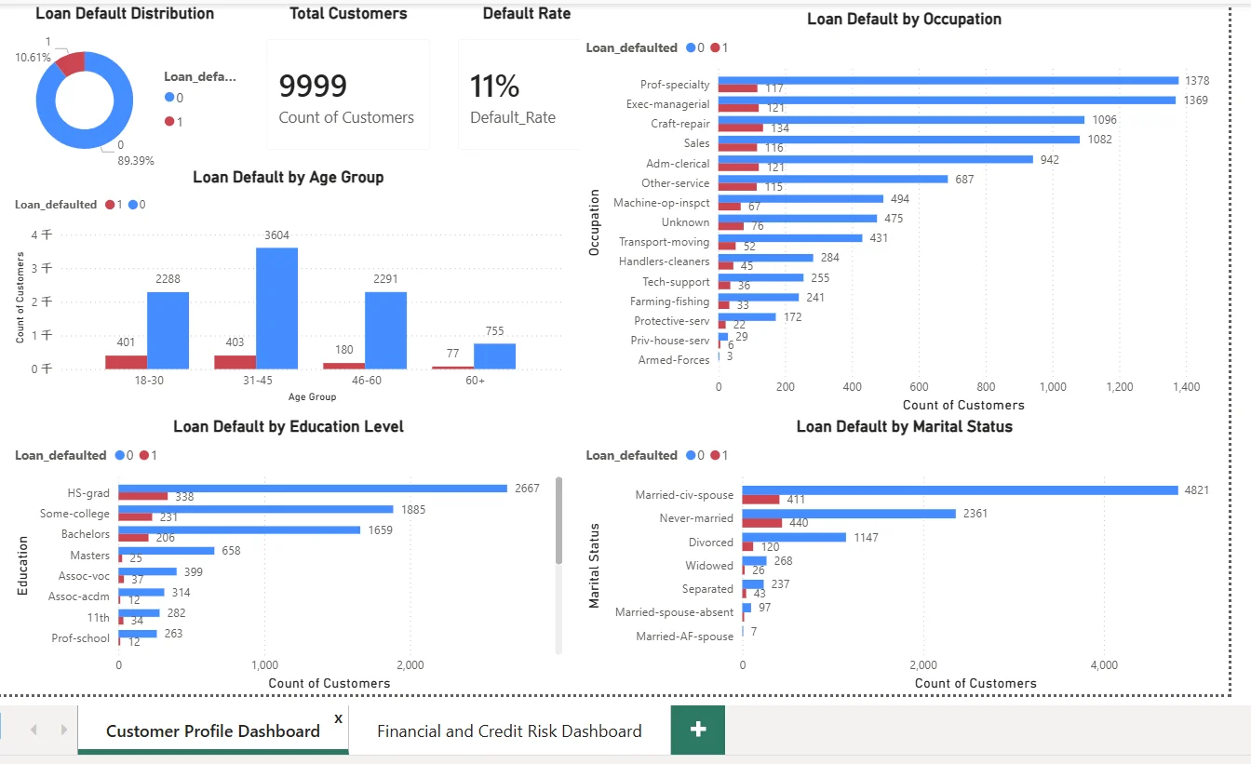The height and width of the screenshot is (764, 1251).
Task: Add a new page with the plus button
Action: tap(697, 730)
